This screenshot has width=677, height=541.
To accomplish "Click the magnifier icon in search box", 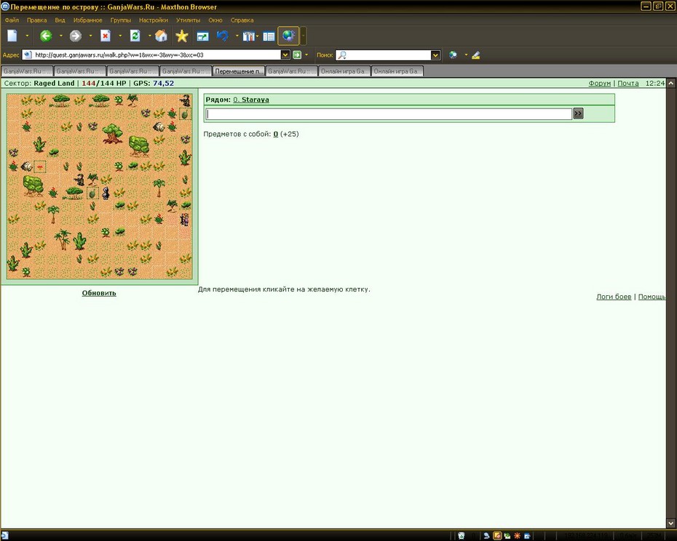I will 342,55.
